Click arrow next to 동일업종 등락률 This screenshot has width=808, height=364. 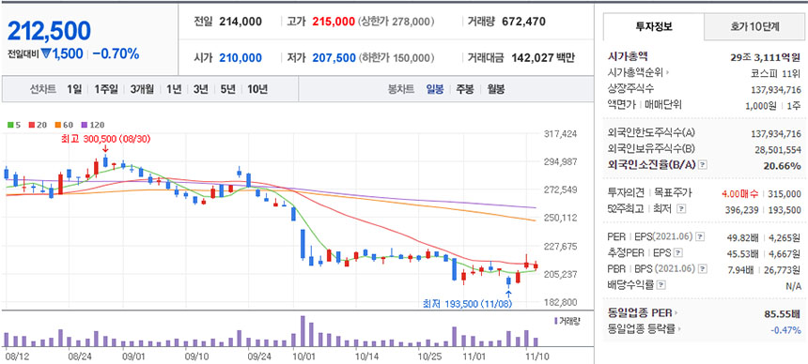(679, 329)
